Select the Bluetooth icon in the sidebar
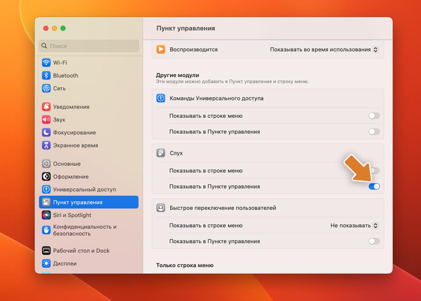This screenshot has width=421, height=301. 46,76
